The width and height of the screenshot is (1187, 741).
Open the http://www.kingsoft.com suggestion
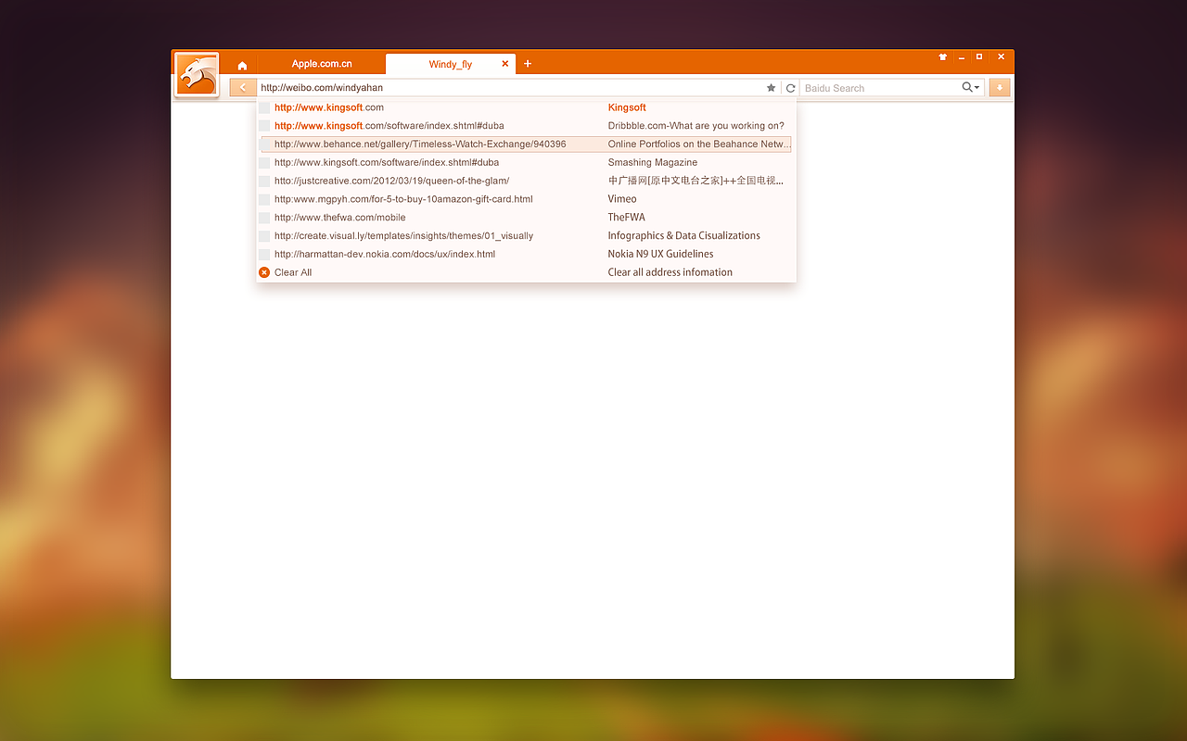(329, 107)
